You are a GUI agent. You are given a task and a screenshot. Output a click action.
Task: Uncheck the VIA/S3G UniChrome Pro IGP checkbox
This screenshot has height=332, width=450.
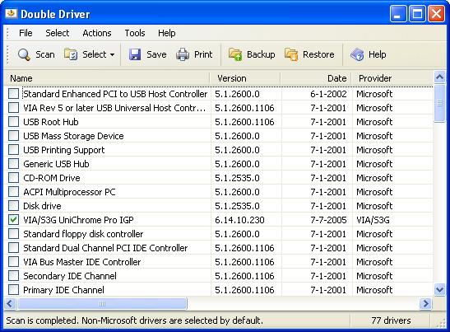(13, 220)
